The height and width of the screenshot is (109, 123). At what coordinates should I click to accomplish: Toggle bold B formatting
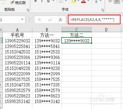35,1
